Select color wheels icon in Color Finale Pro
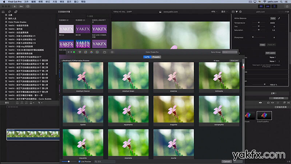The width and height of the screenshot is (291, 164). click(x=80, y=52)
